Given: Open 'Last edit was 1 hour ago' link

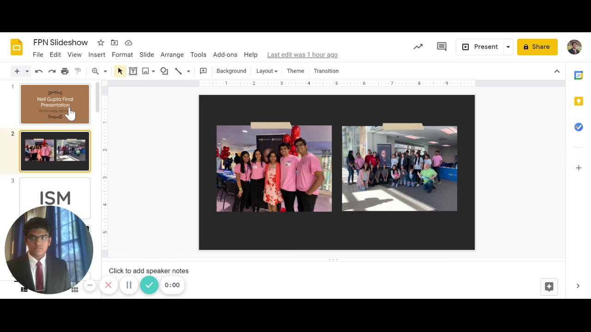Looking at the screenshot, I should pos(302,54).
